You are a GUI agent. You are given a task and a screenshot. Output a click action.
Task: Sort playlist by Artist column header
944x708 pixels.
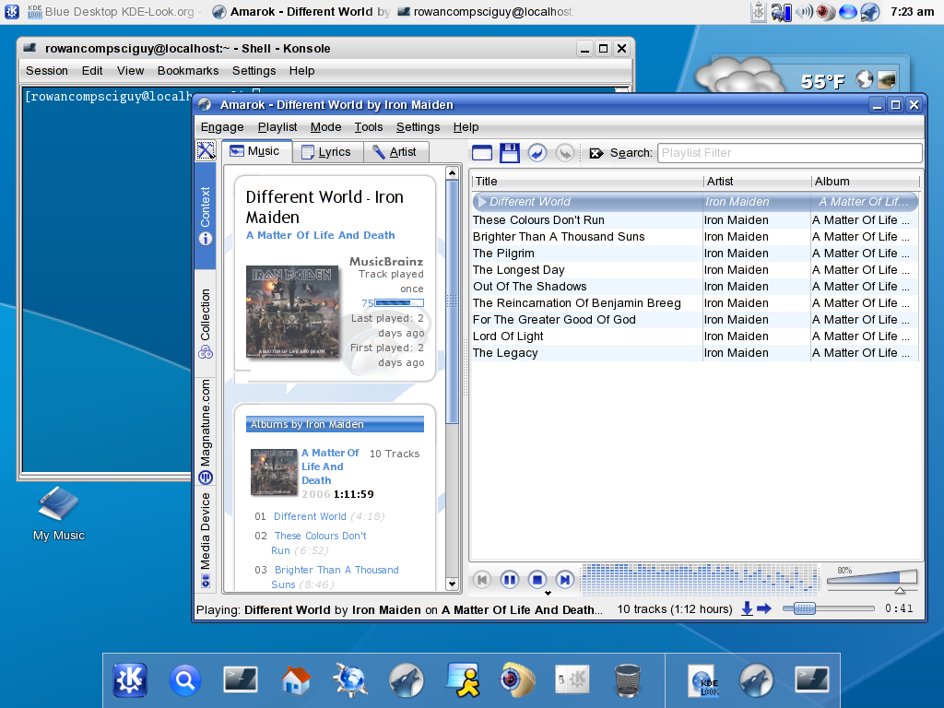coord(758,182)
